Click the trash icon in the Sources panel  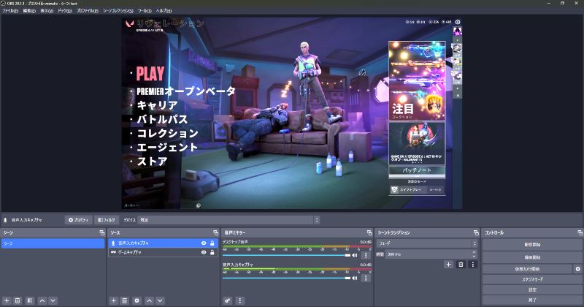pyautogui.click(x=125, y=300)
